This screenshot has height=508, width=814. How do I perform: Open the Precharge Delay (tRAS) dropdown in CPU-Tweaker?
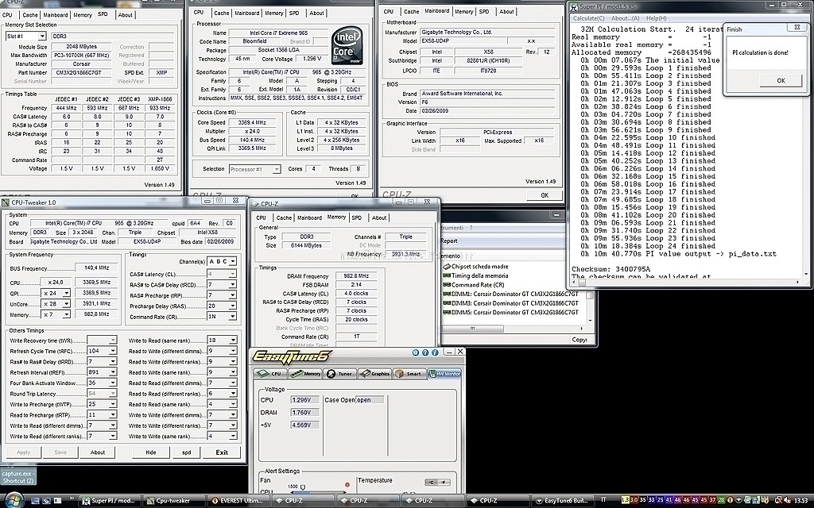tap(233, 306)
